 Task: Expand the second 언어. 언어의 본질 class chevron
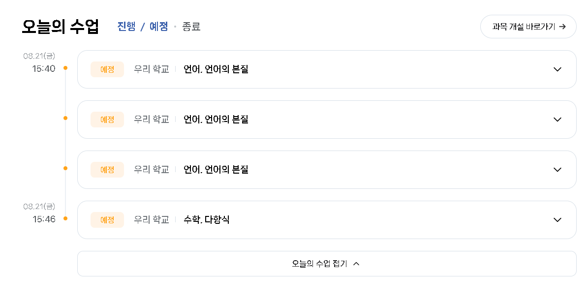pyautogui.click(x=557, y=120)
